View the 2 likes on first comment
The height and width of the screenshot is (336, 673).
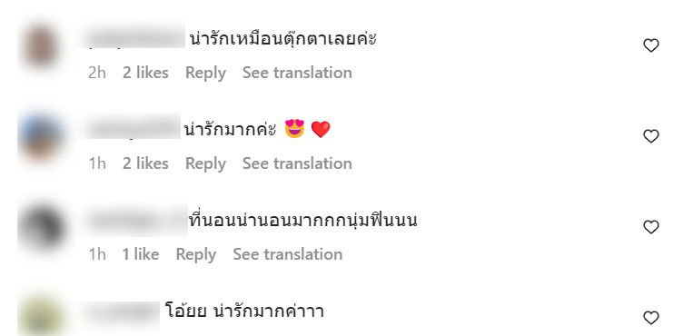pyautogui.click(x=145, y=73)
